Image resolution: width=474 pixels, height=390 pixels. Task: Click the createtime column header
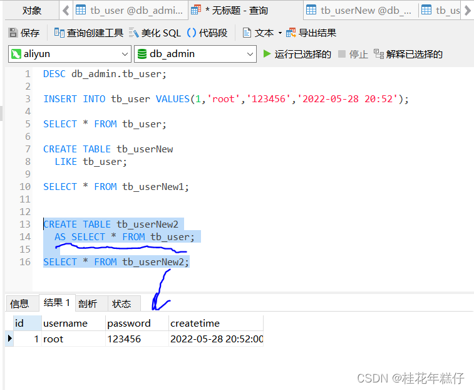click(216, 323)
